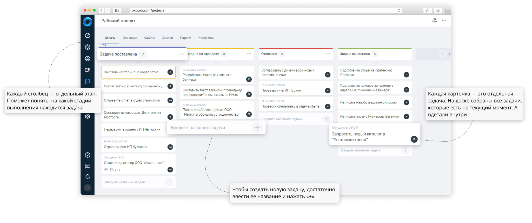The width and height of the screenshot is (532, 223).
Task: Switch to the Файлы tab
Action: pyautogui.click(x=149, y=38)
